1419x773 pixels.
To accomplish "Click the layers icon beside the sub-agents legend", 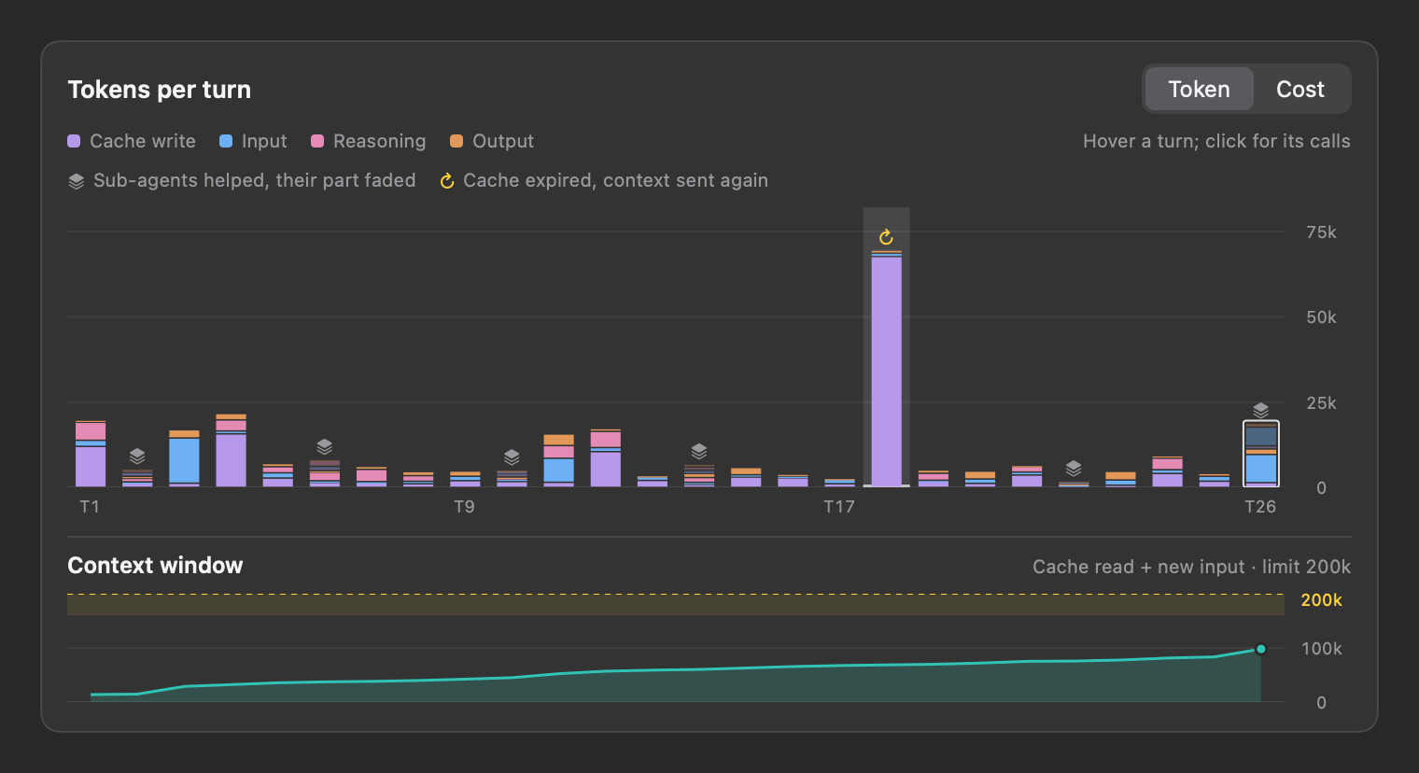I will coord(77,181).
